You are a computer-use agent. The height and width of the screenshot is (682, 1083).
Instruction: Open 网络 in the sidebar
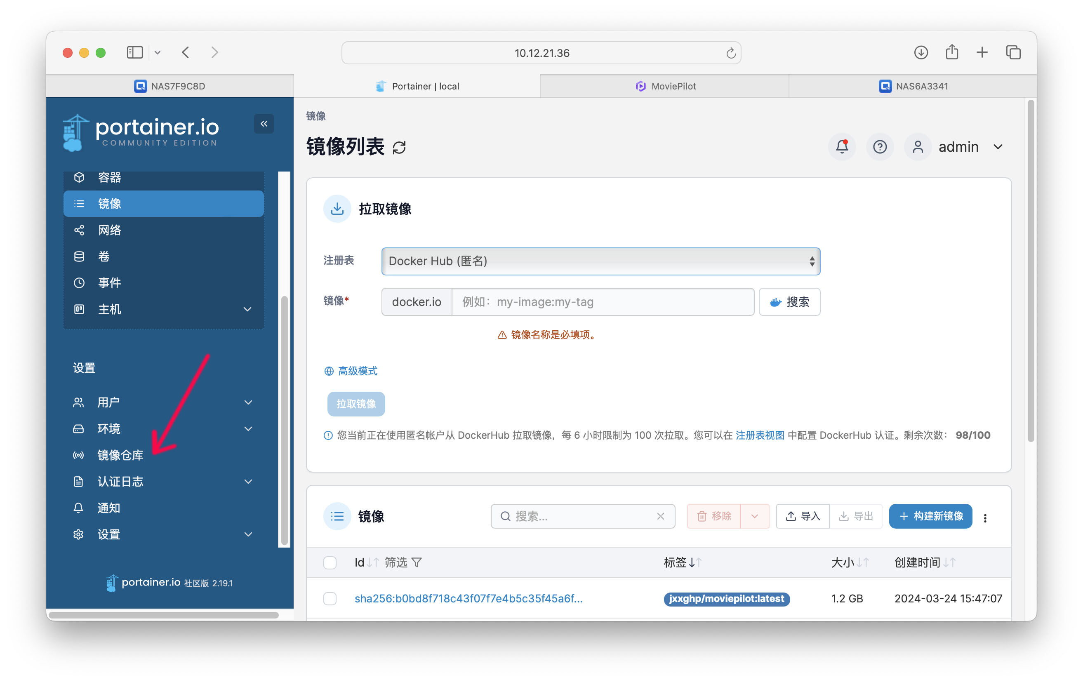coord(163,230)
